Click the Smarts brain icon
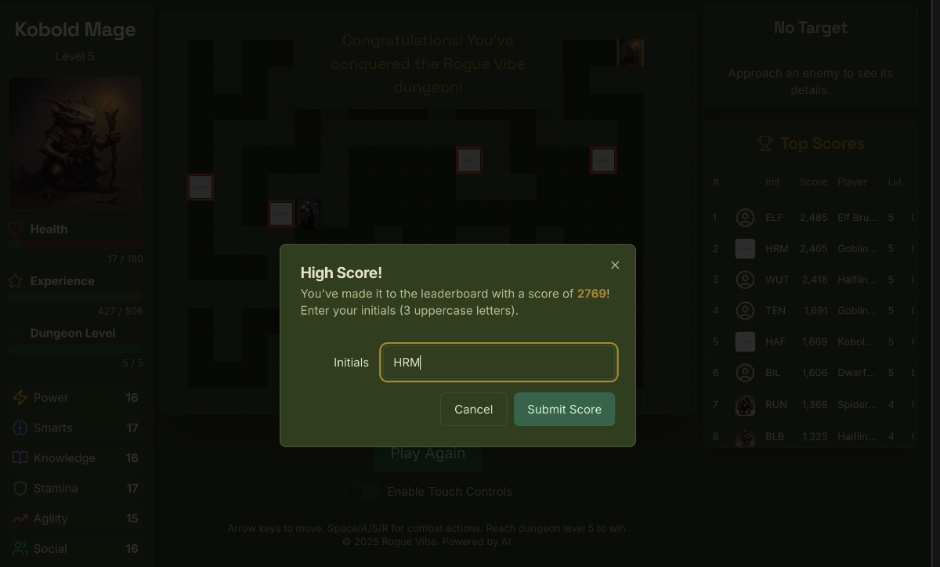Screen dimensions: 940x567 click(20, 428)
